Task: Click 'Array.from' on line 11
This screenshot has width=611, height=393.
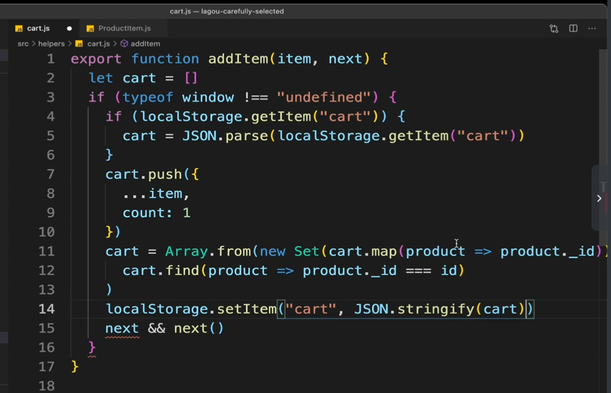Action: (208, 251)
